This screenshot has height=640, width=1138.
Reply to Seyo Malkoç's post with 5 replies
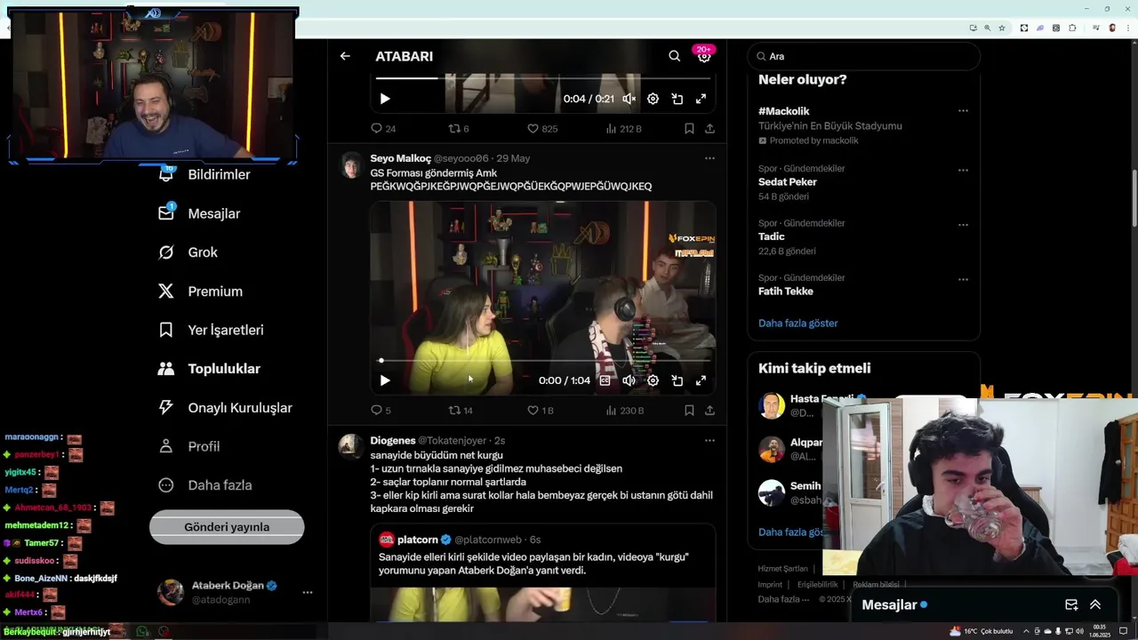click(381, 411)
